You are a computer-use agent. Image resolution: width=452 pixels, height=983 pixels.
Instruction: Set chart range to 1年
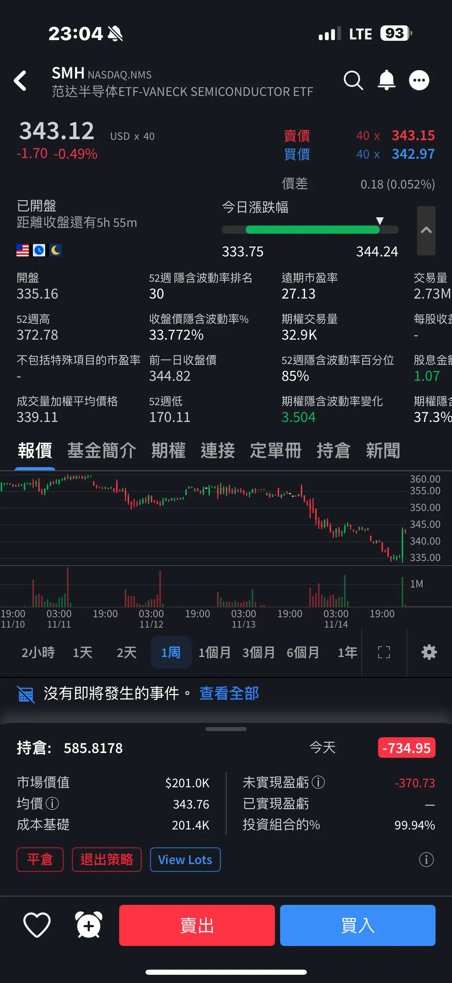[x=347, y=653]
